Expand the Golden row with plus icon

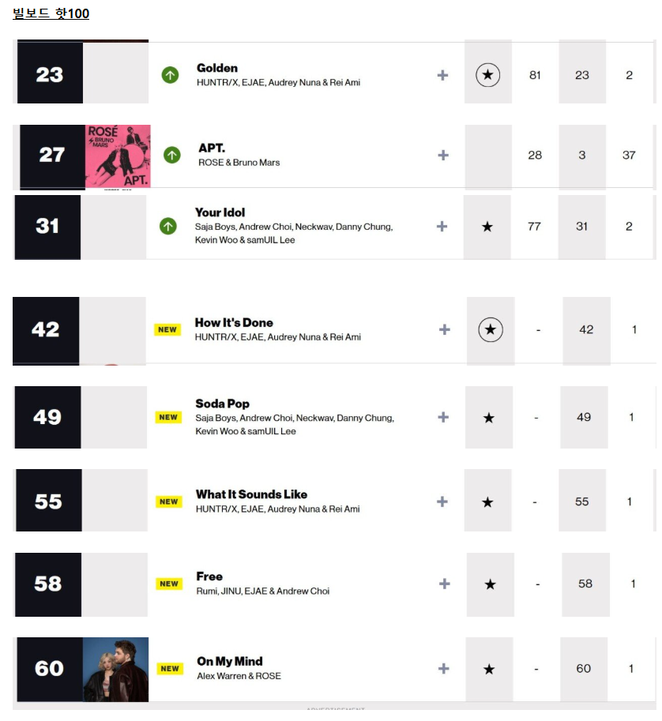442,75
